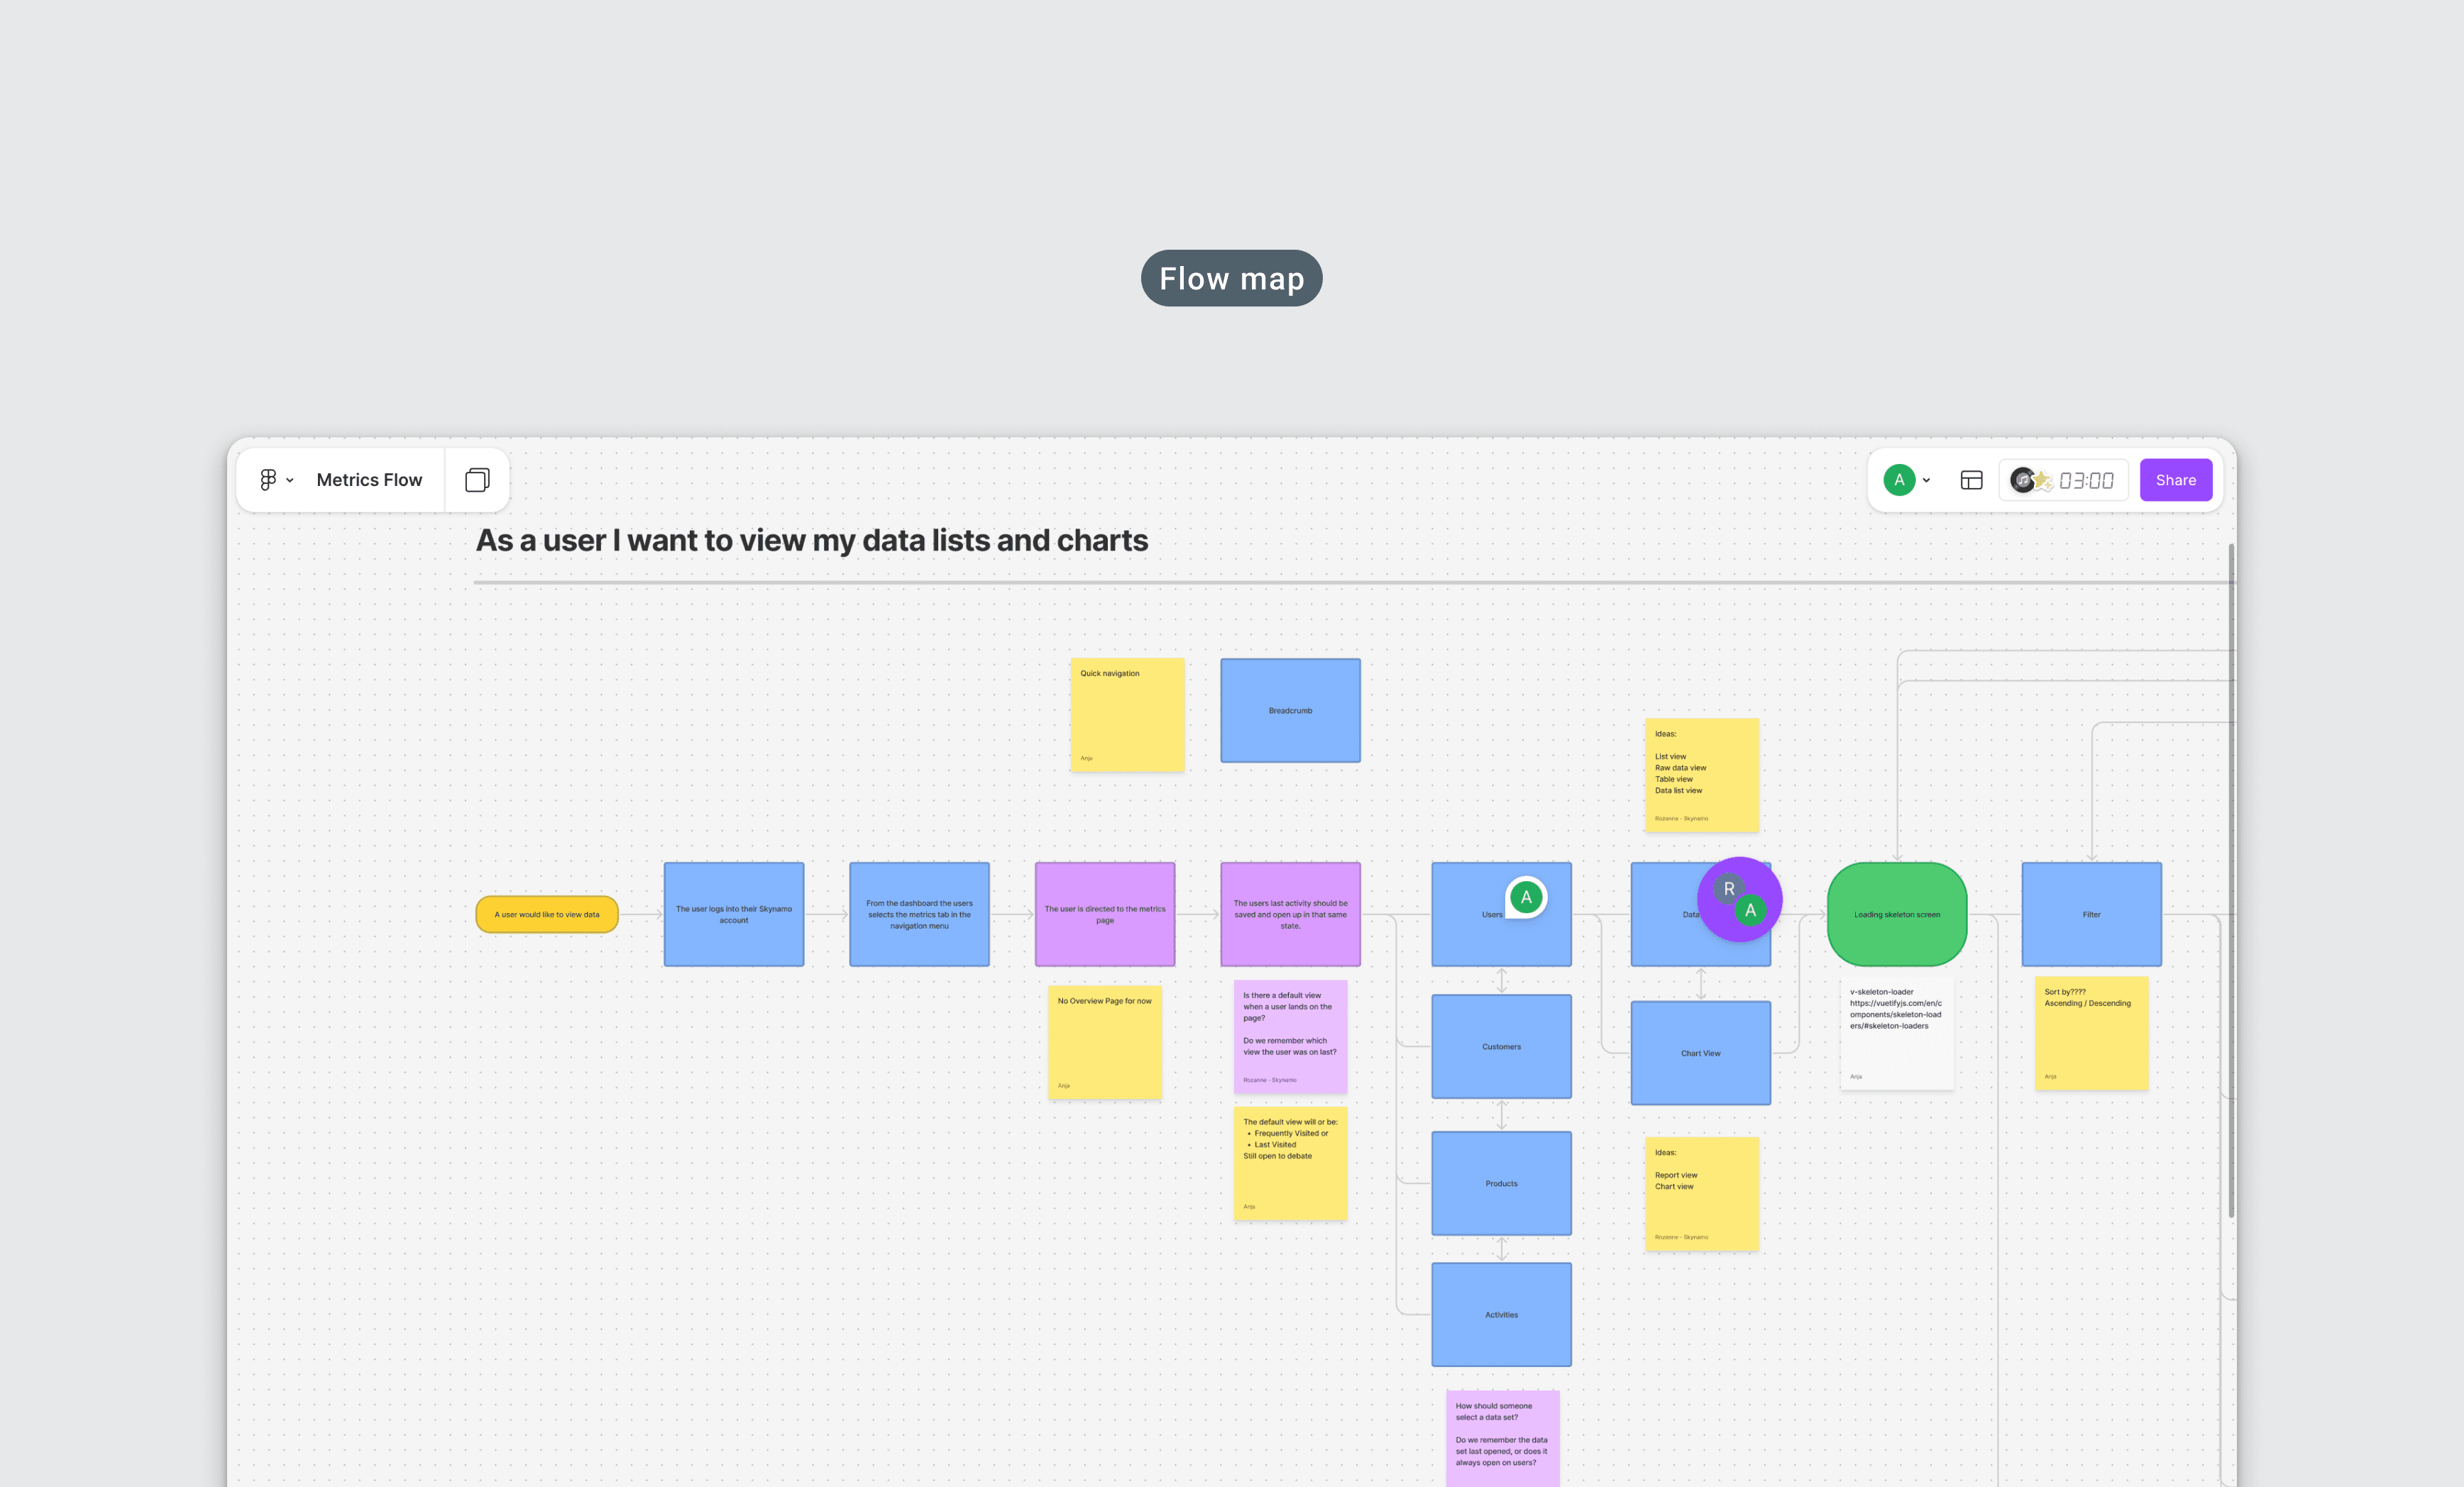This screenshot has width=2464, height=1487.
Task: Select the Products blue box
Action: (1501, 1183)
